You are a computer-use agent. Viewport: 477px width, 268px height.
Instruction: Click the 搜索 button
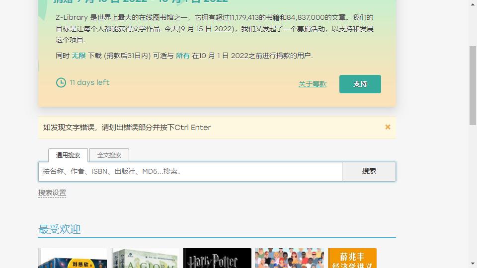[369, 172]
